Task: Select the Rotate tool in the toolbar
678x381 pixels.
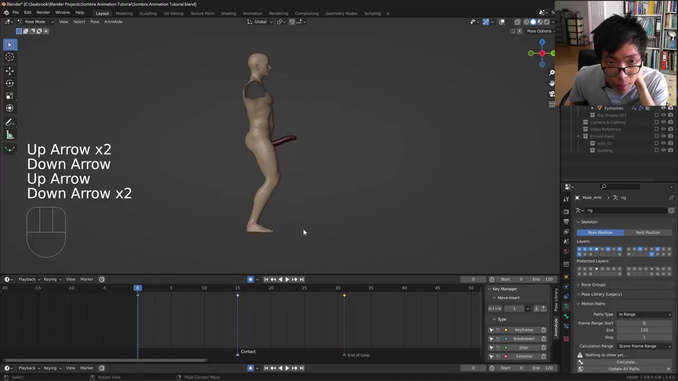Action: (x=10, y=83)
